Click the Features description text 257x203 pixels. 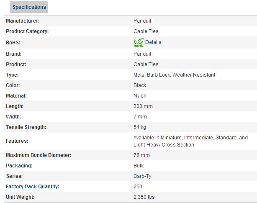pyautogui.click(x=190, y=141)
